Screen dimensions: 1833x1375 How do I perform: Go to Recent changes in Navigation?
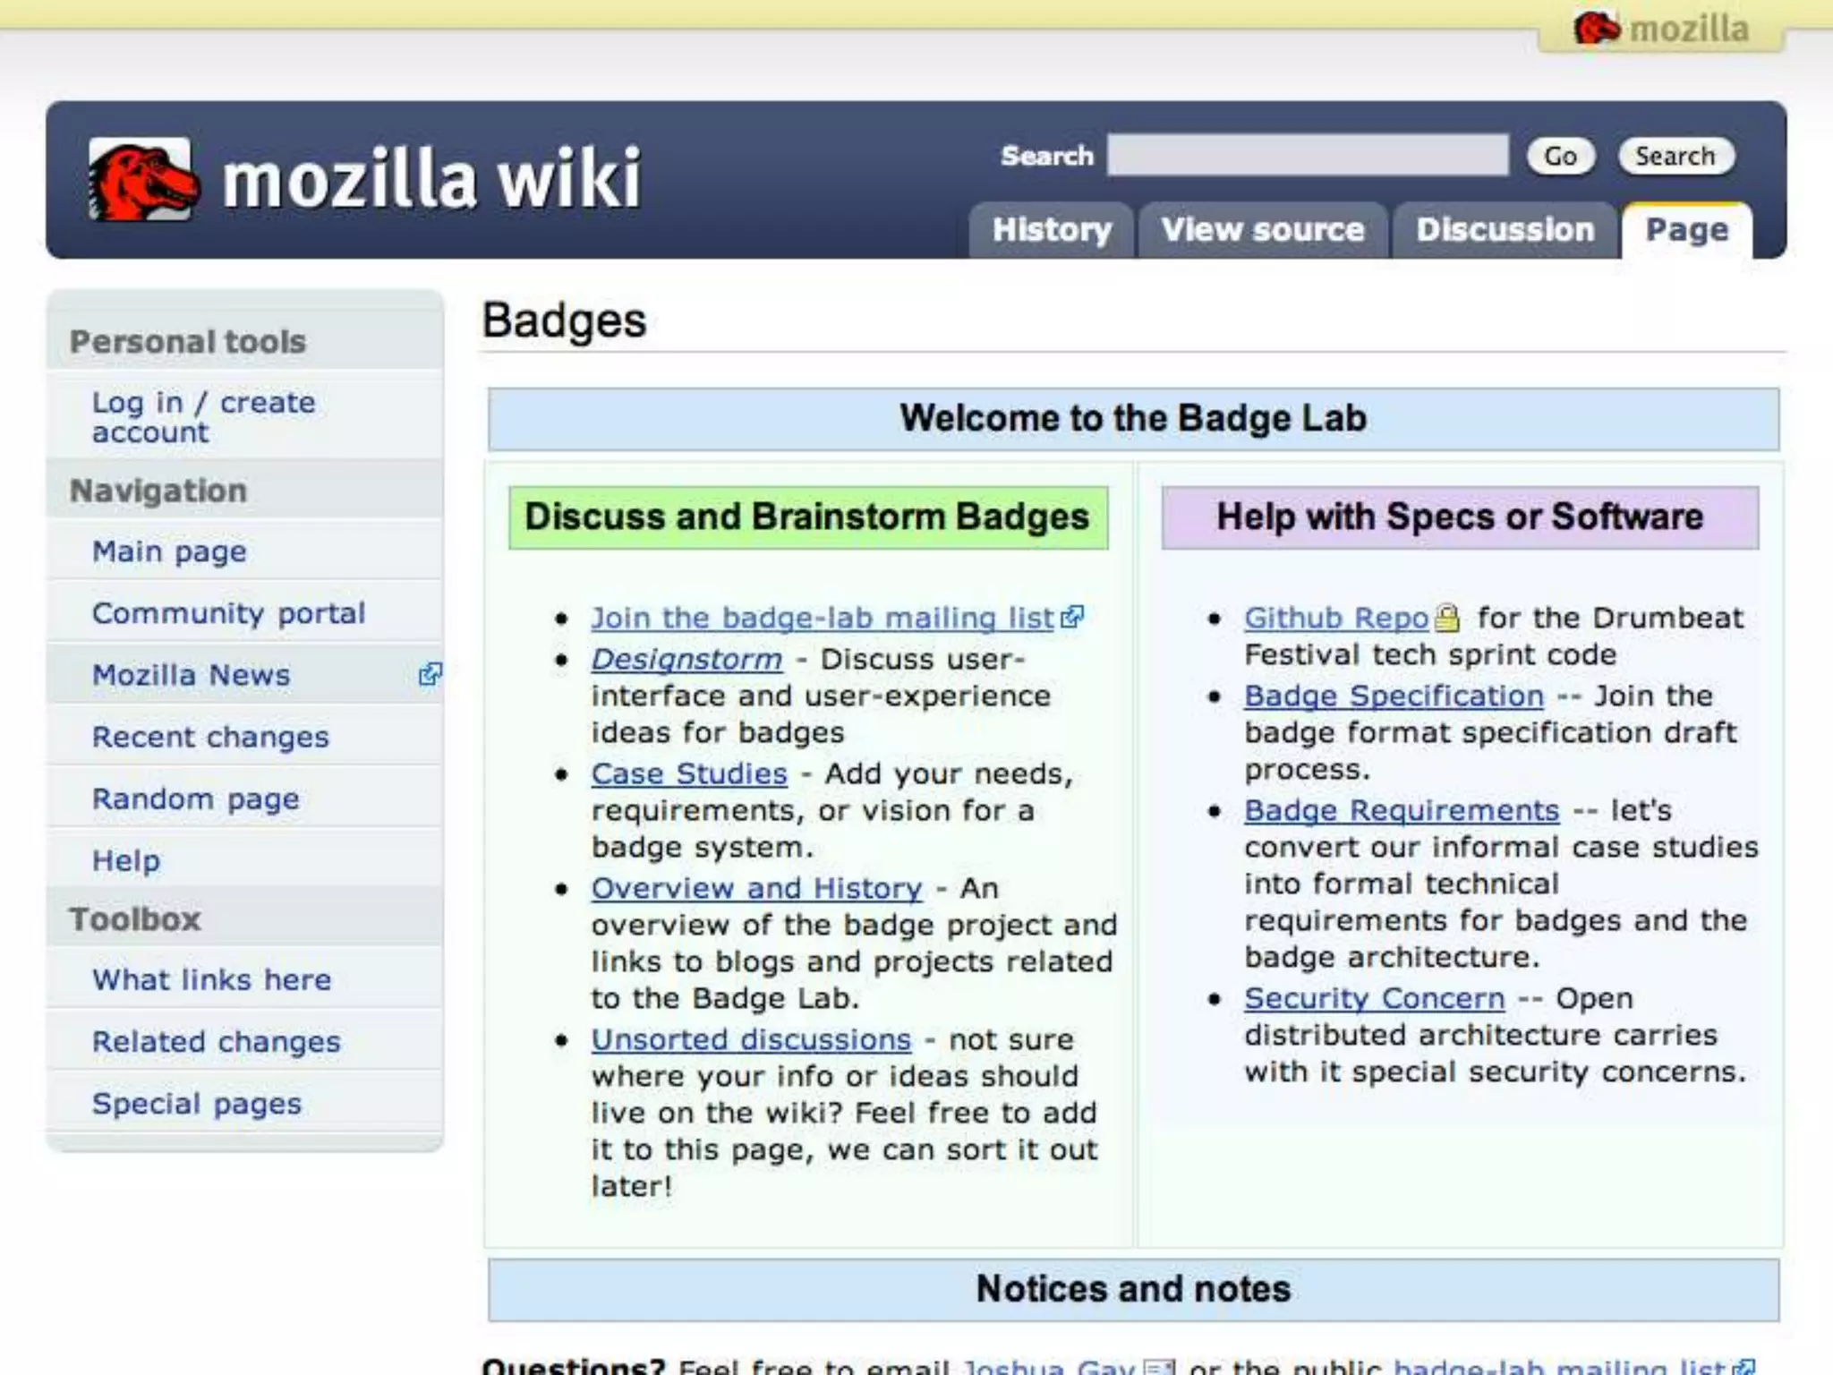210,737
